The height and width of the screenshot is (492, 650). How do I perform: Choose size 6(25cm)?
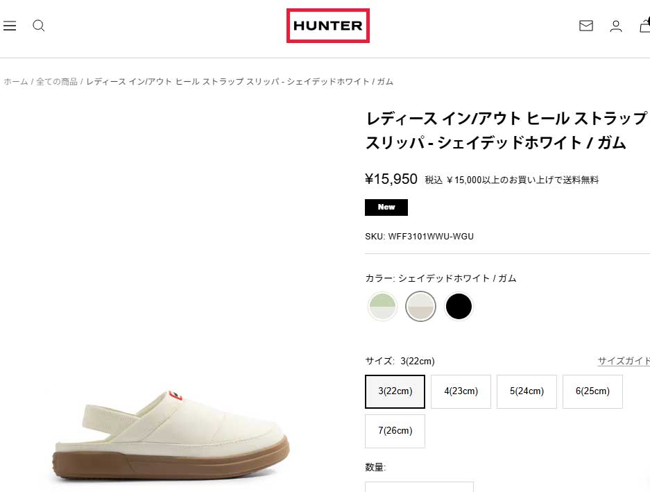click(593, 391)
